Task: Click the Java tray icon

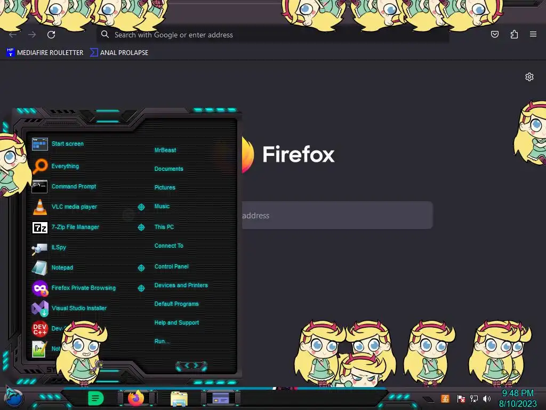Action: [445, 398]
